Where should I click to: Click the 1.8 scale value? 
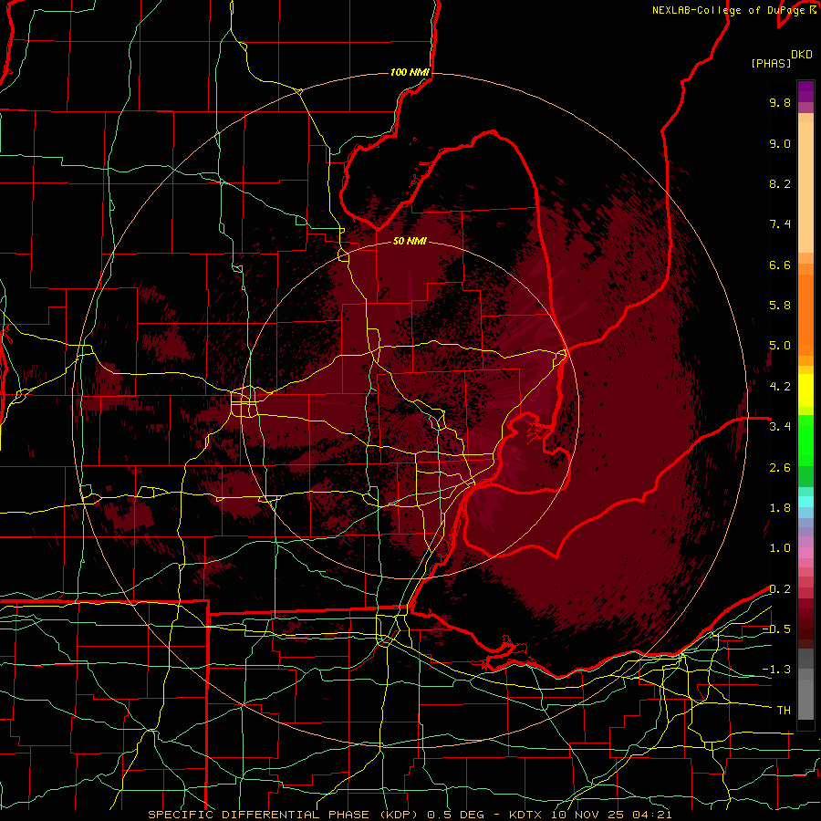[780, 508]
